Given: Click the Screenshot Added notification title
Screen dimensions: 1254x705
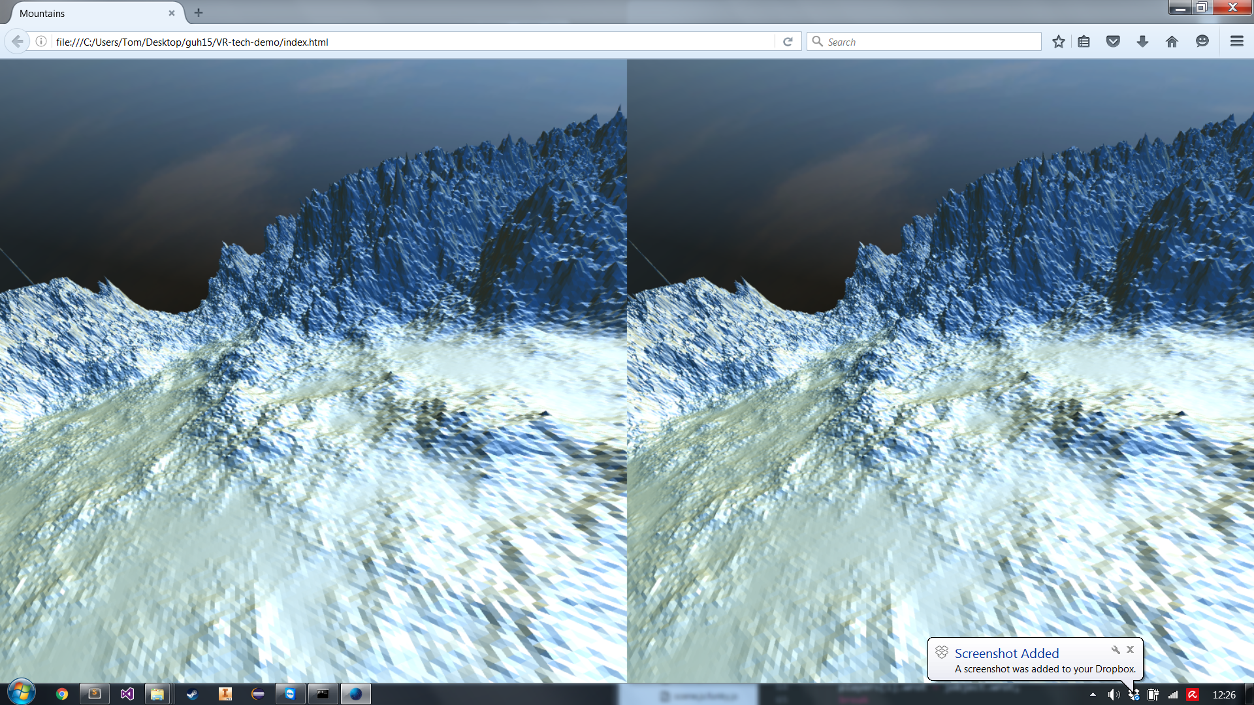Looking at the screenshot, I should pos(1006,653).
